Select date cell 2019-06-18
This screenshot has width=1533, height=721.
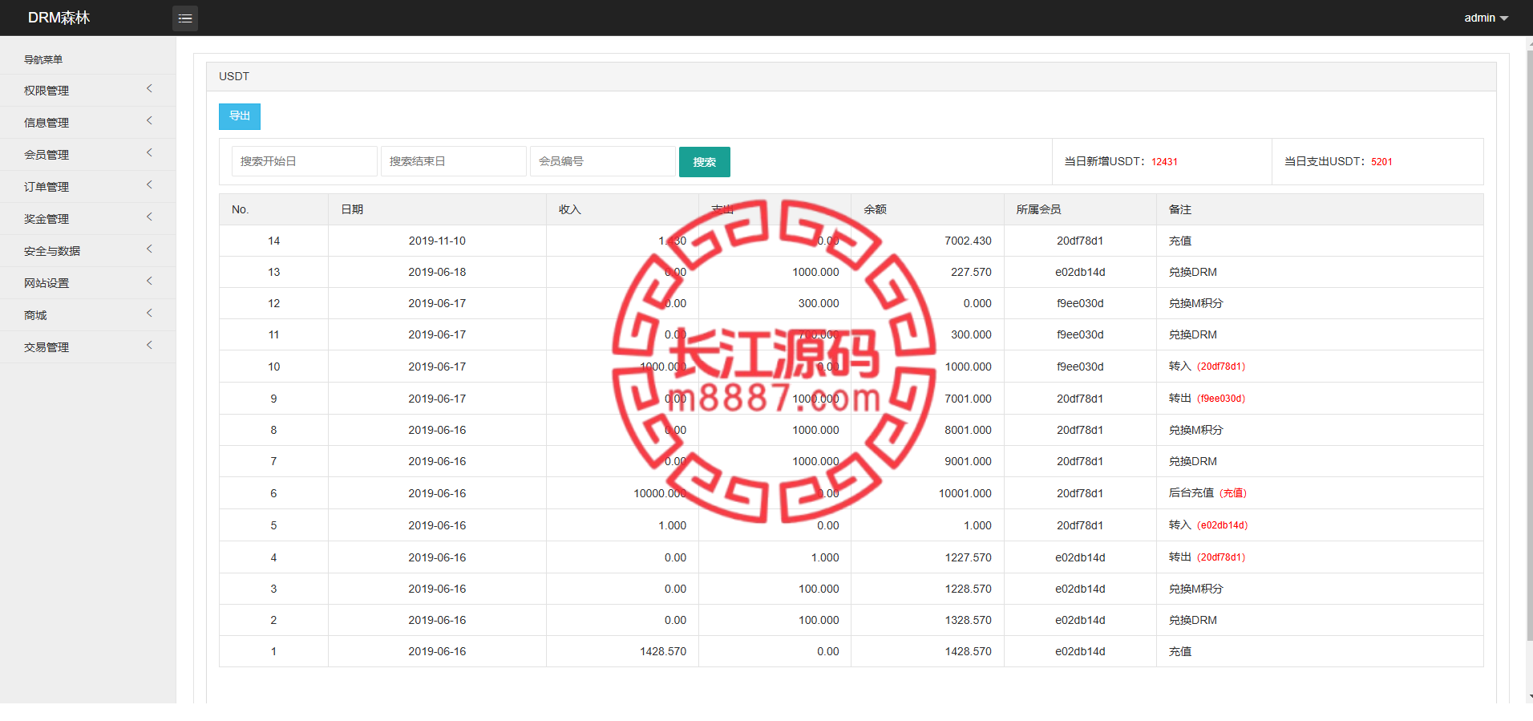(437, 272)
